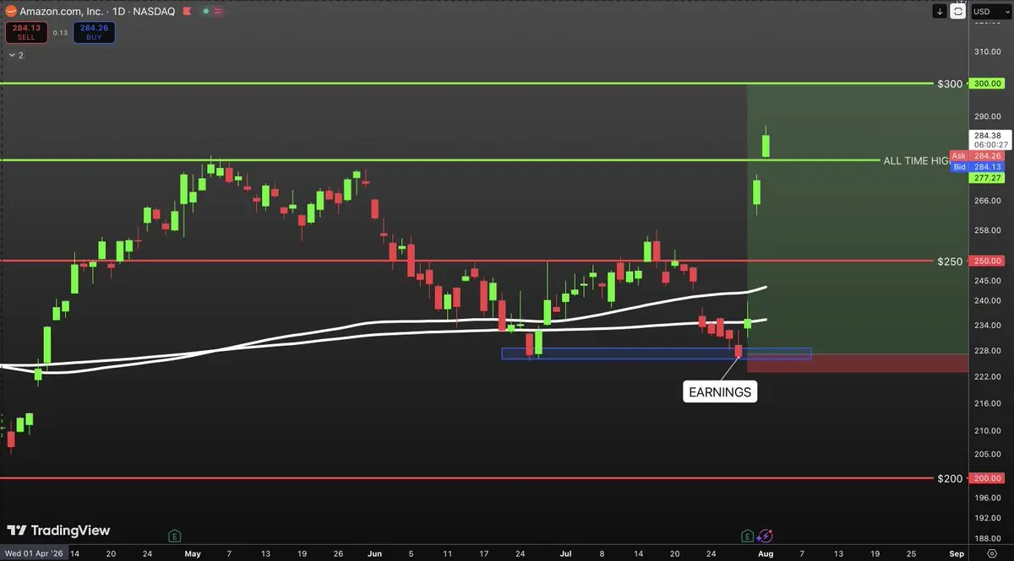Screen dimensions: 1014x561
Task: Select the $200 horizontal line label
Action: coord(950,478)
